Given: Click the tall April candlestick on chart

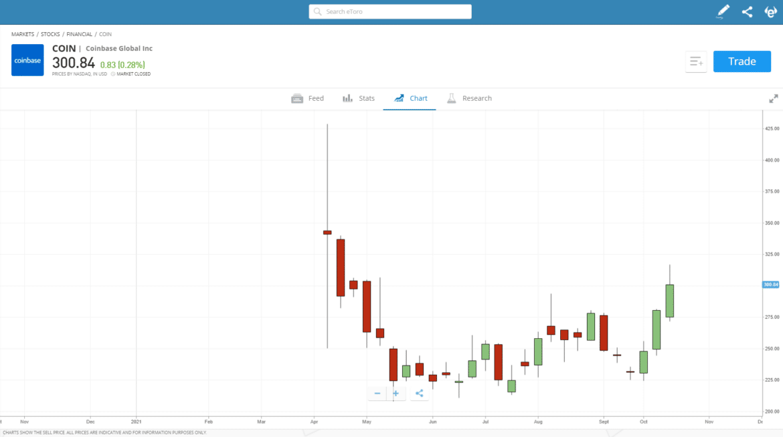Looking at the screenshot, I should pos(327,232).
